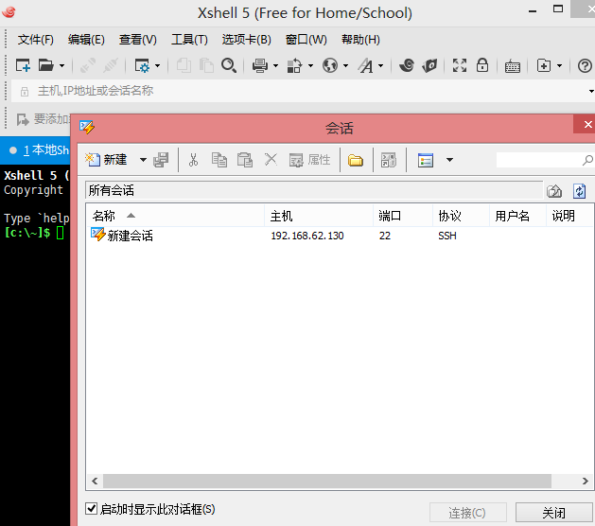Sort by the 名称 column header
This screenshot has height=526, width=595.
coord(175,216)
